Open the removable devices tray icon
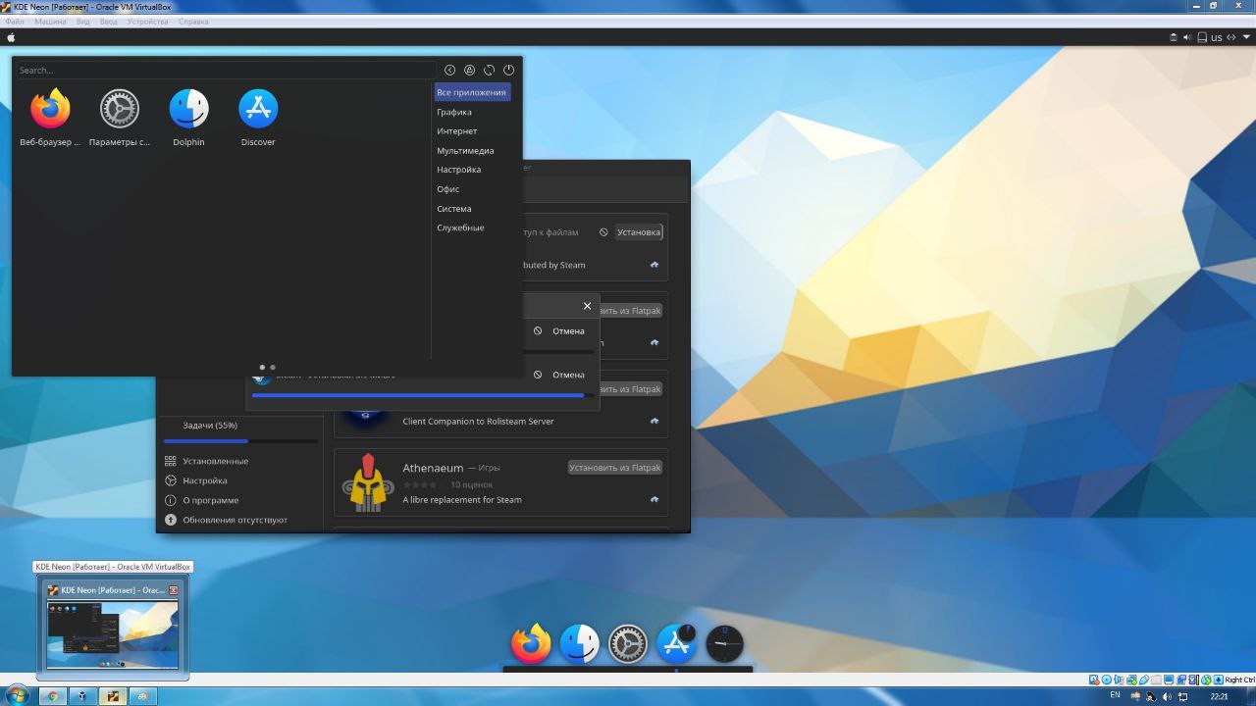 (x=1202, y=37)
